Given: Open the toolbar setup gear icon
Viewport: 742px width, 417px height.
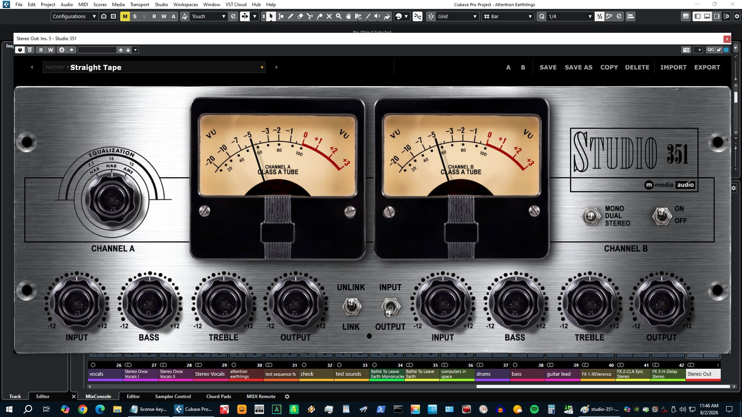Looking at the screenshot, I should (737, 16).
